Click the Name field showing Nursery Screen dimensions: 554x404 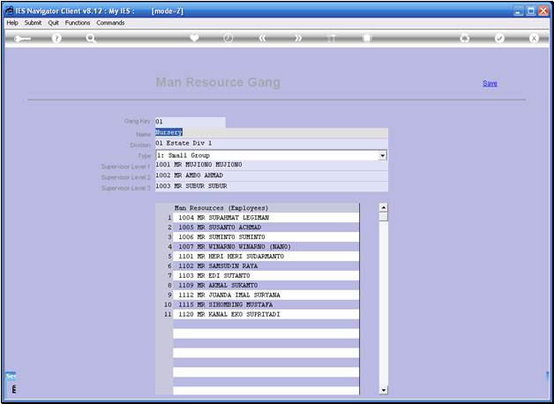(272, 132)
